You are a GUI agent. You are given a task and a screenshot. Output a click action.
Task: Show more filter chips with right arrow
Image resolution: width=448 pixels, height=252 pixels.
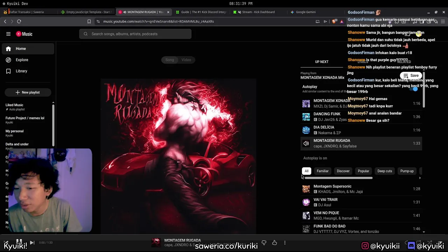(420, 178)
